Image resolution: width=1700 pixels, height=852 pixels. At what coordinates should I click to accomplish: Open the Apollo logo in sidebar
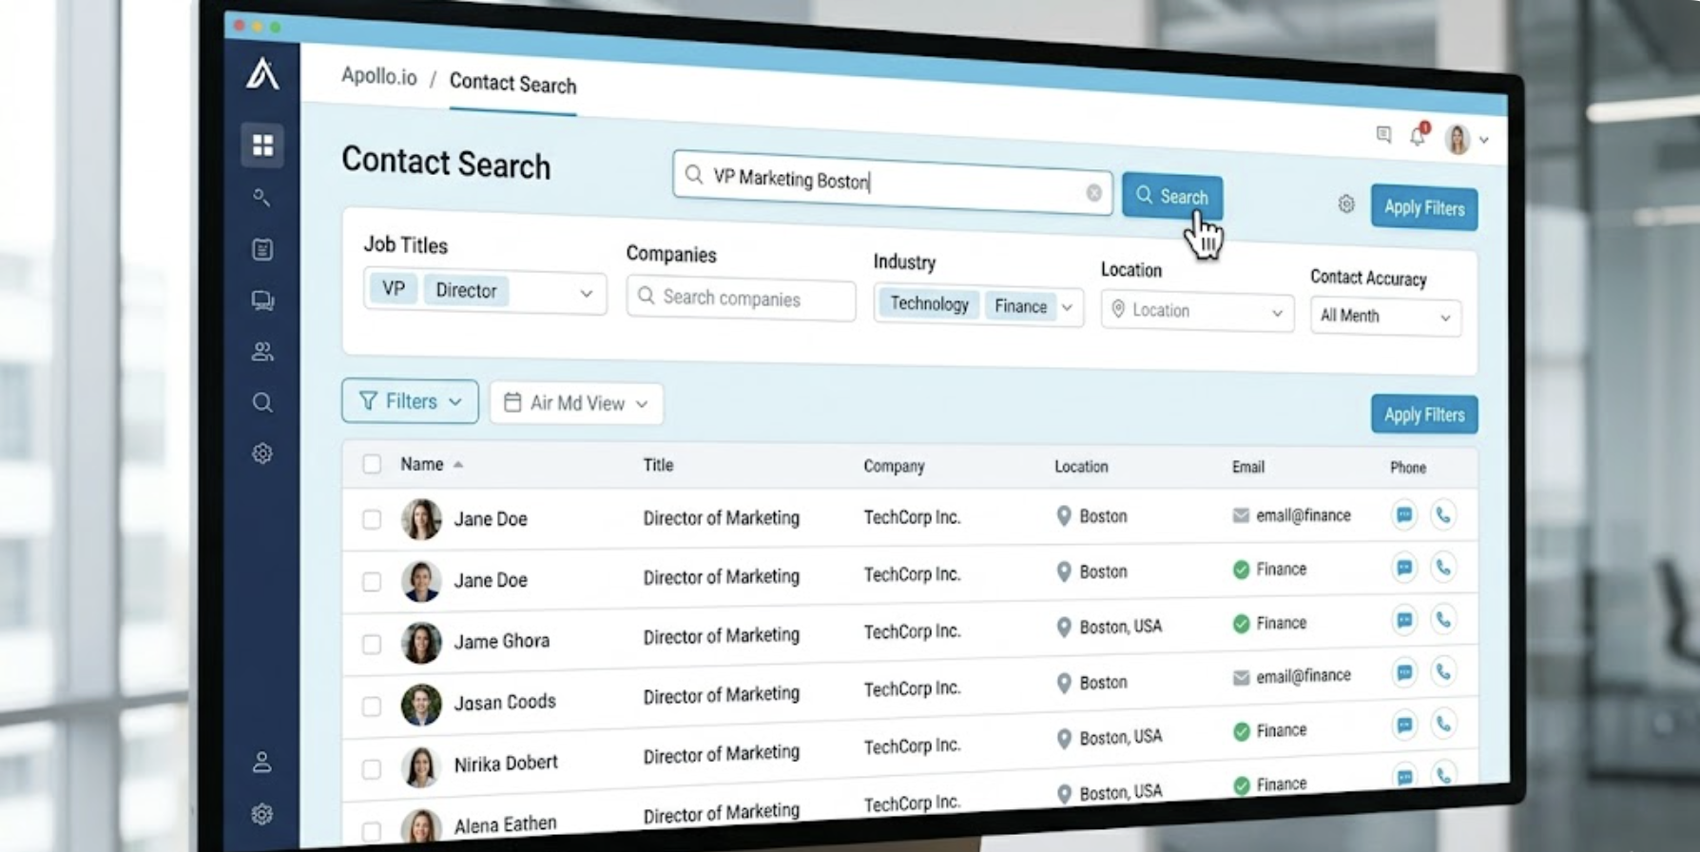pyautogui.click(x=262, y=73)
